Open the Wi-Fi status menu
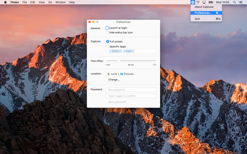The width and height of the screenshot is (247, 154). (x=198, y=2)
